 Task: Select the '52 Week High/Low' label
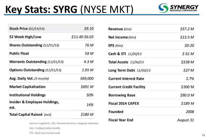click(x=25, y=37)
